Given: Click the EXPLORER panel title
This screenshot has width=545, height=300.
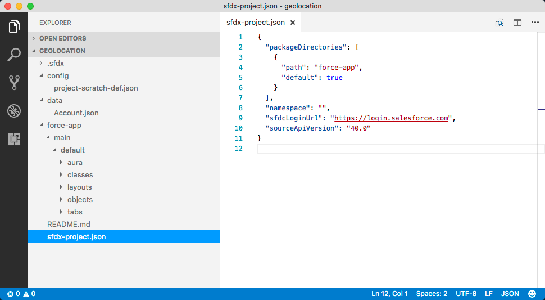Looking at the screenshot, I should click(55, 23).
